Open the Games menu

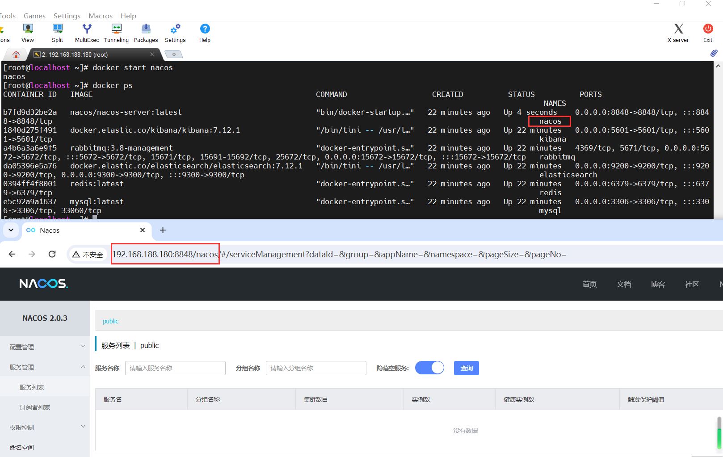coord(34,16)
